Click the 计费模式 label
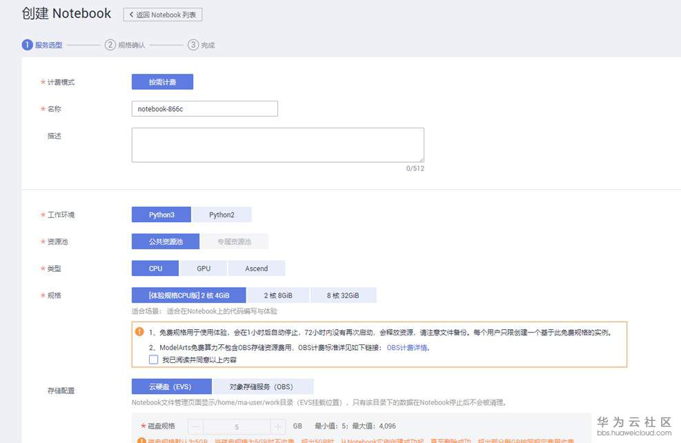Screen dimensions: 681x443 (x=61, y=82)
